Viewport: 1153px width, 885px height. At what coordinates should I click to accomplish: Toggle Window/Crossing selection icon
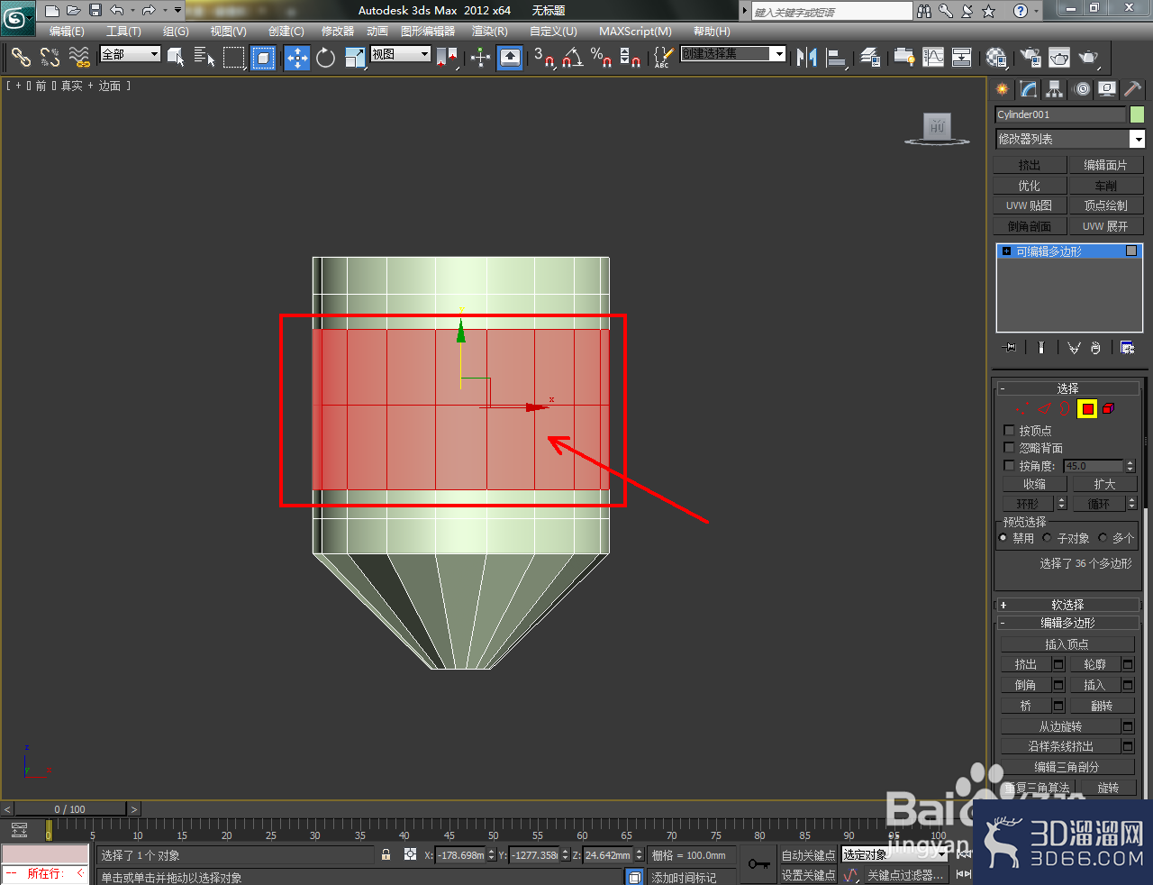263,58
